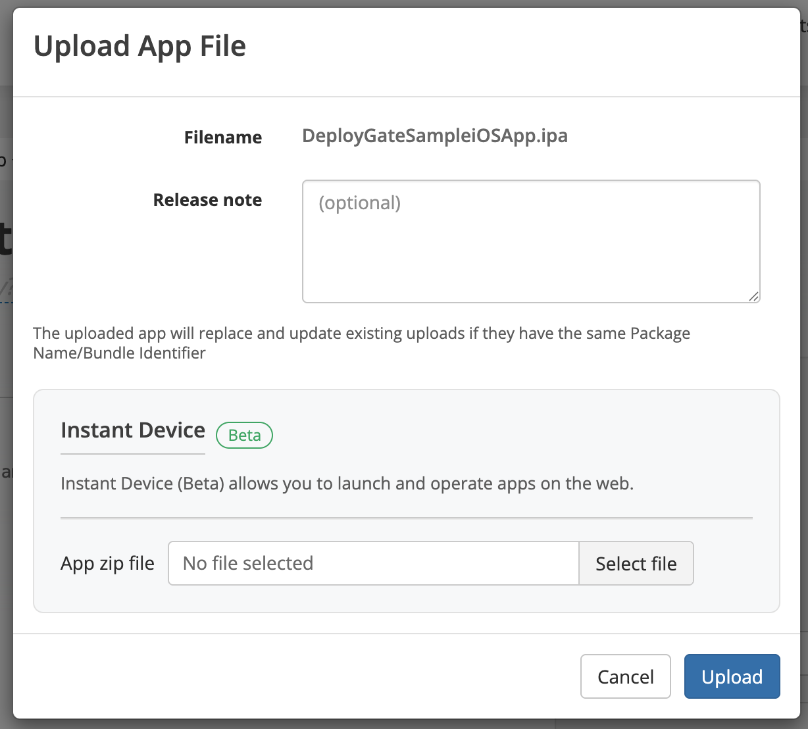Click the App zip file label

tap(107, 563)
